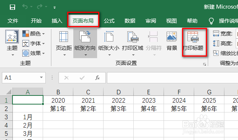Click the Enter checkmark in formula bar
Viewport: 238px width, 140px height.
click(82, 78)
